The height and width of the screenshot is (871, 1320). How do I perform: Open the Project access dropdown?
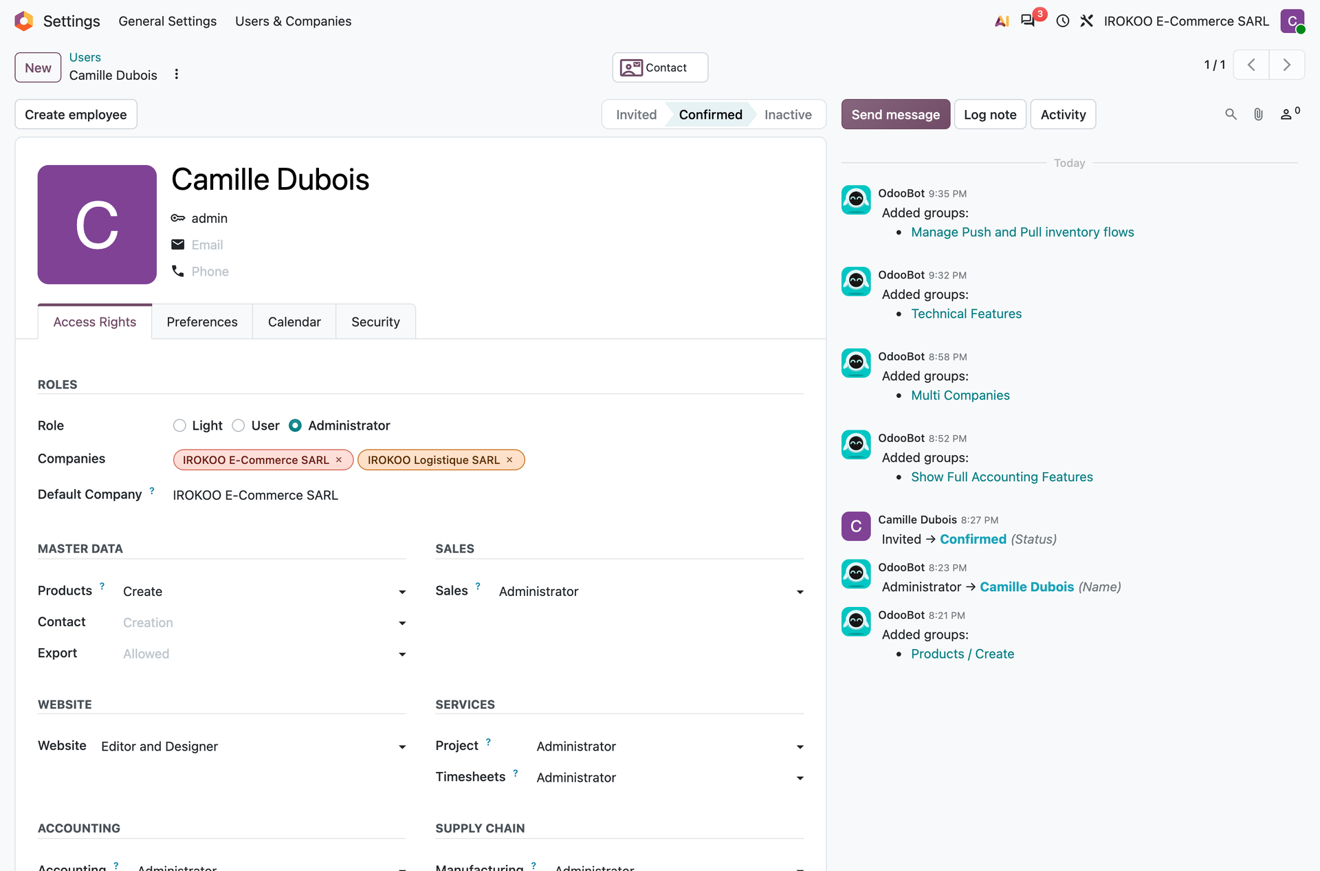coord(670,747)
